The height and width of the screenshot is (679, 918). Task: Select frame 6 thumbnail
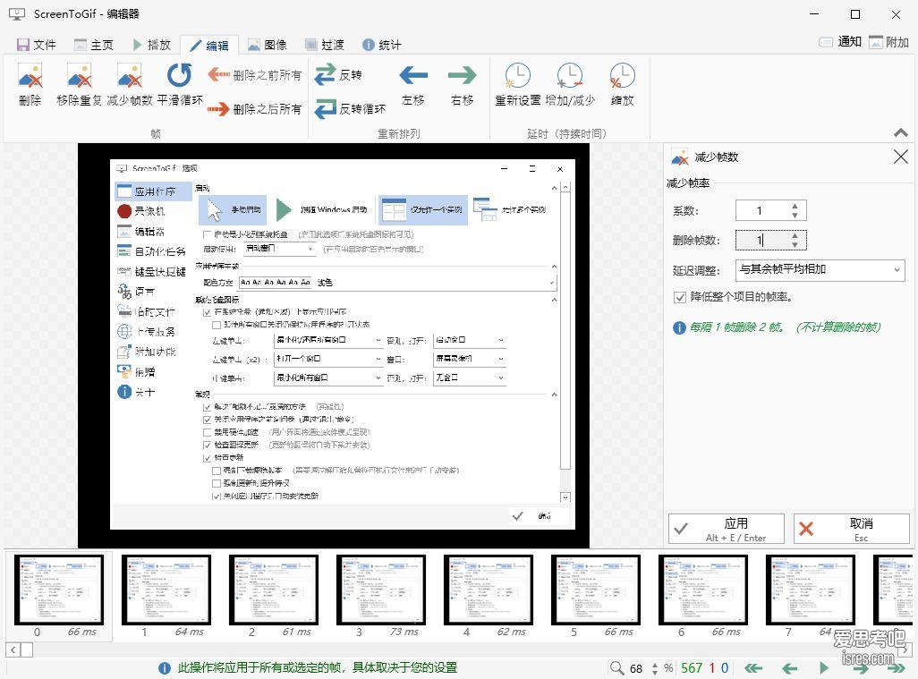click(703, 590)
